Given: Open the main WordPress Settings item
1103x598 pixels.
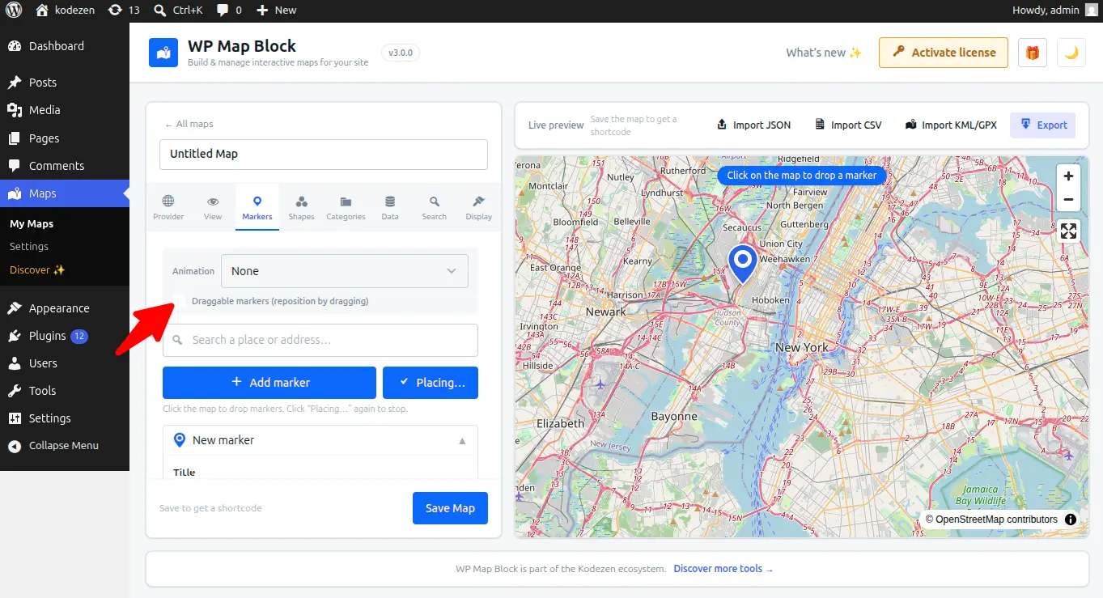Looking at the screenshot, I should (x=65, y=418).
